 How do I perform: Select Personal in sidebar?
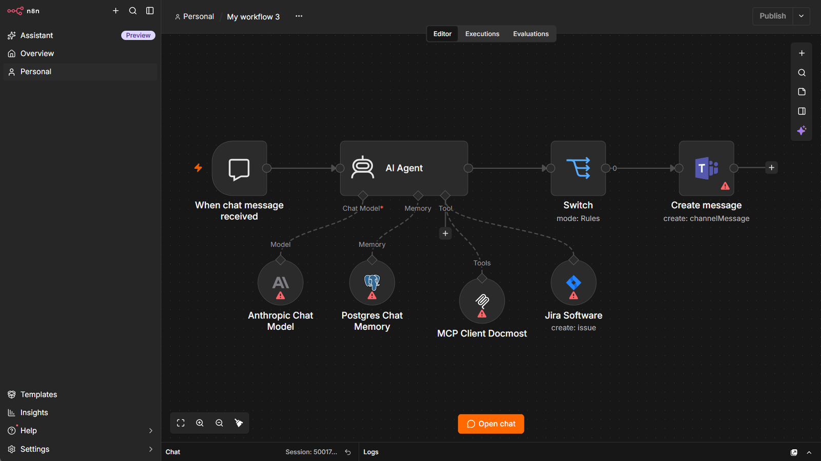[81, 72]
